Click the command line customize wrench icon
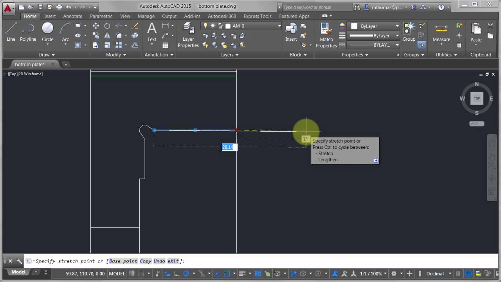 coord(19,261)
